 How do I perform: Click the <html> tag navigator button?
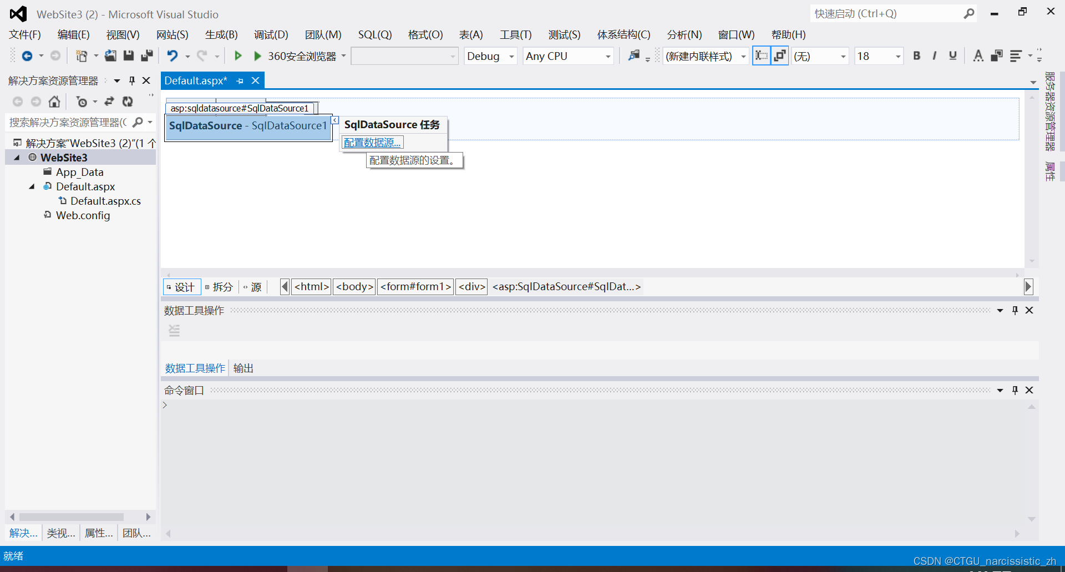pos(312,286)
